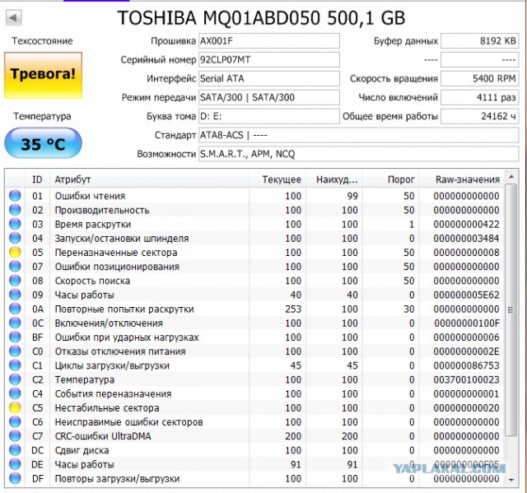
Task: Select status dot of 0A Повторные попытки раскрутки
Action: (x=15, y=309)
